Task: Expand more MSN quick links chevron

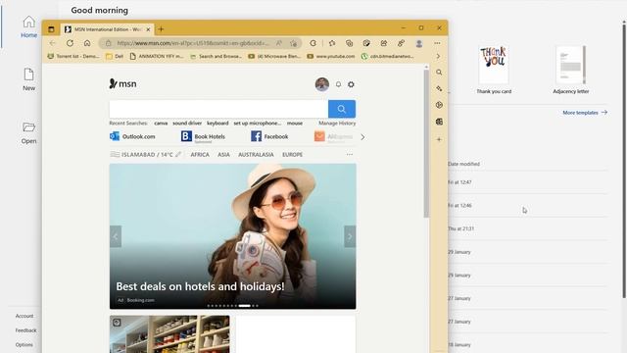Action: pos(362,137)
